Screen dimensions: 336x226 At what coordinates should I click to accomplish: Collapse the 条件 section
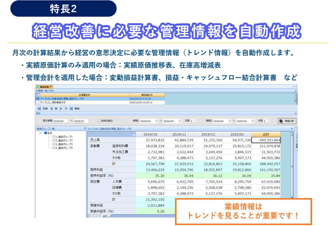[x=296, y=113]
